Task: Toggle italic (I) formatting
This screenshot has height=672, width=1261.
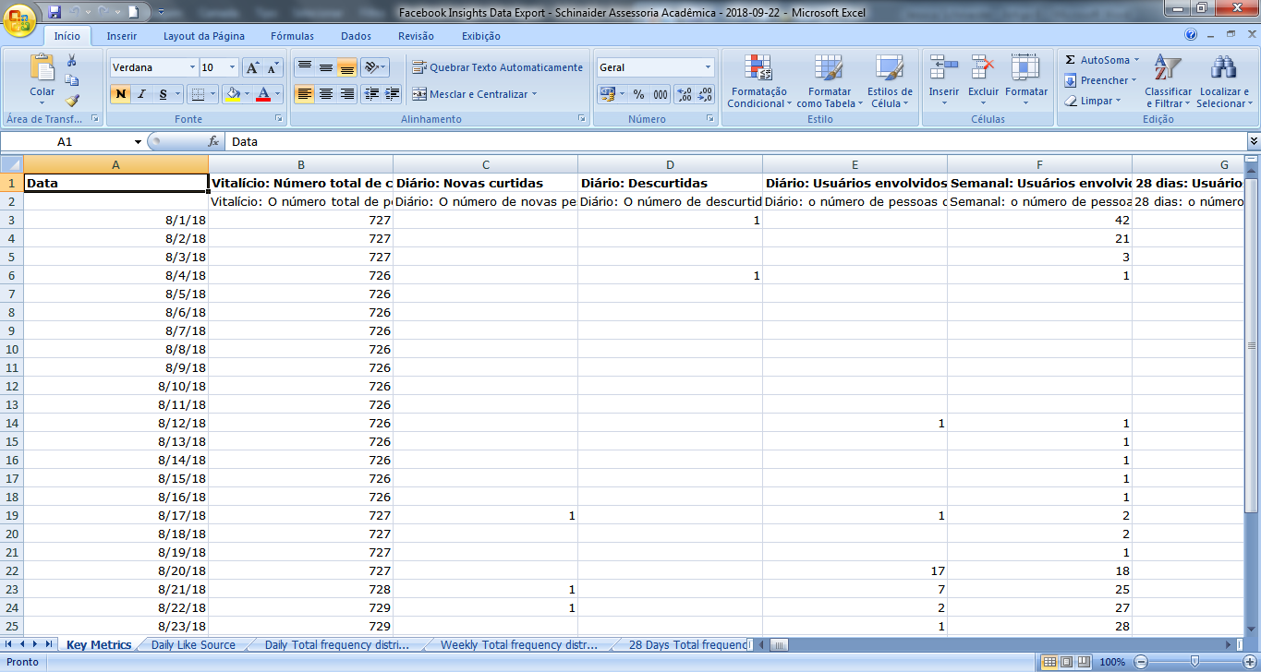Action: coord(141,94)
